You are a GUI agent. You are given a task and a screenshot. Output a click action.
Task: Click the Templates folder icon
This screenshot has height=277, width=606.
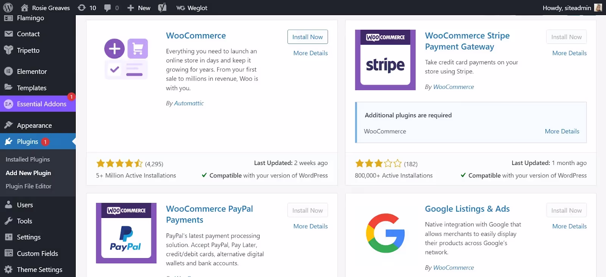pos(8,87)
